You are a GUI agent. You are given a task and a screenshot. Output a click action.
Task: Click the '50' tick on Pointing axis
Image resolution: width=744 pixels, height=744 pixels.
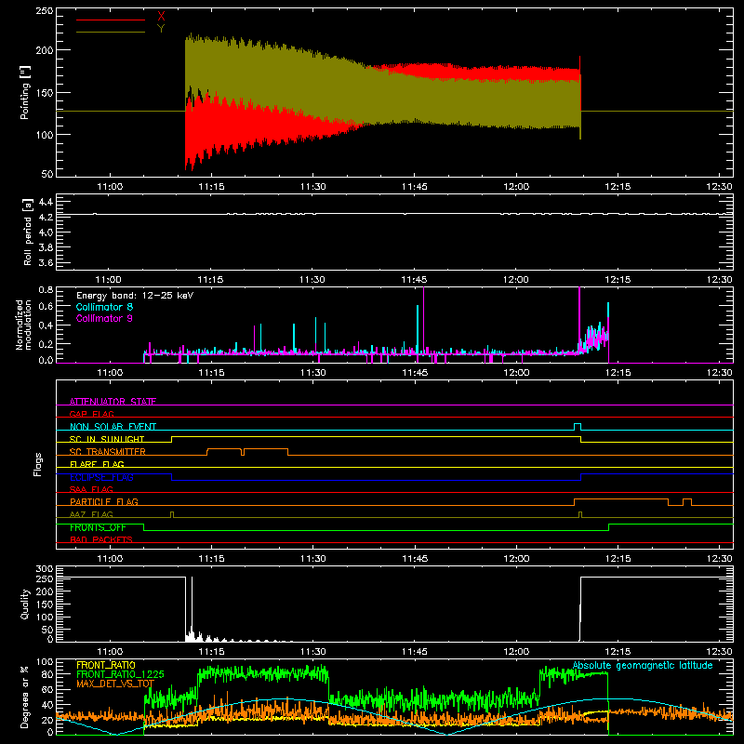coord(47,174)
